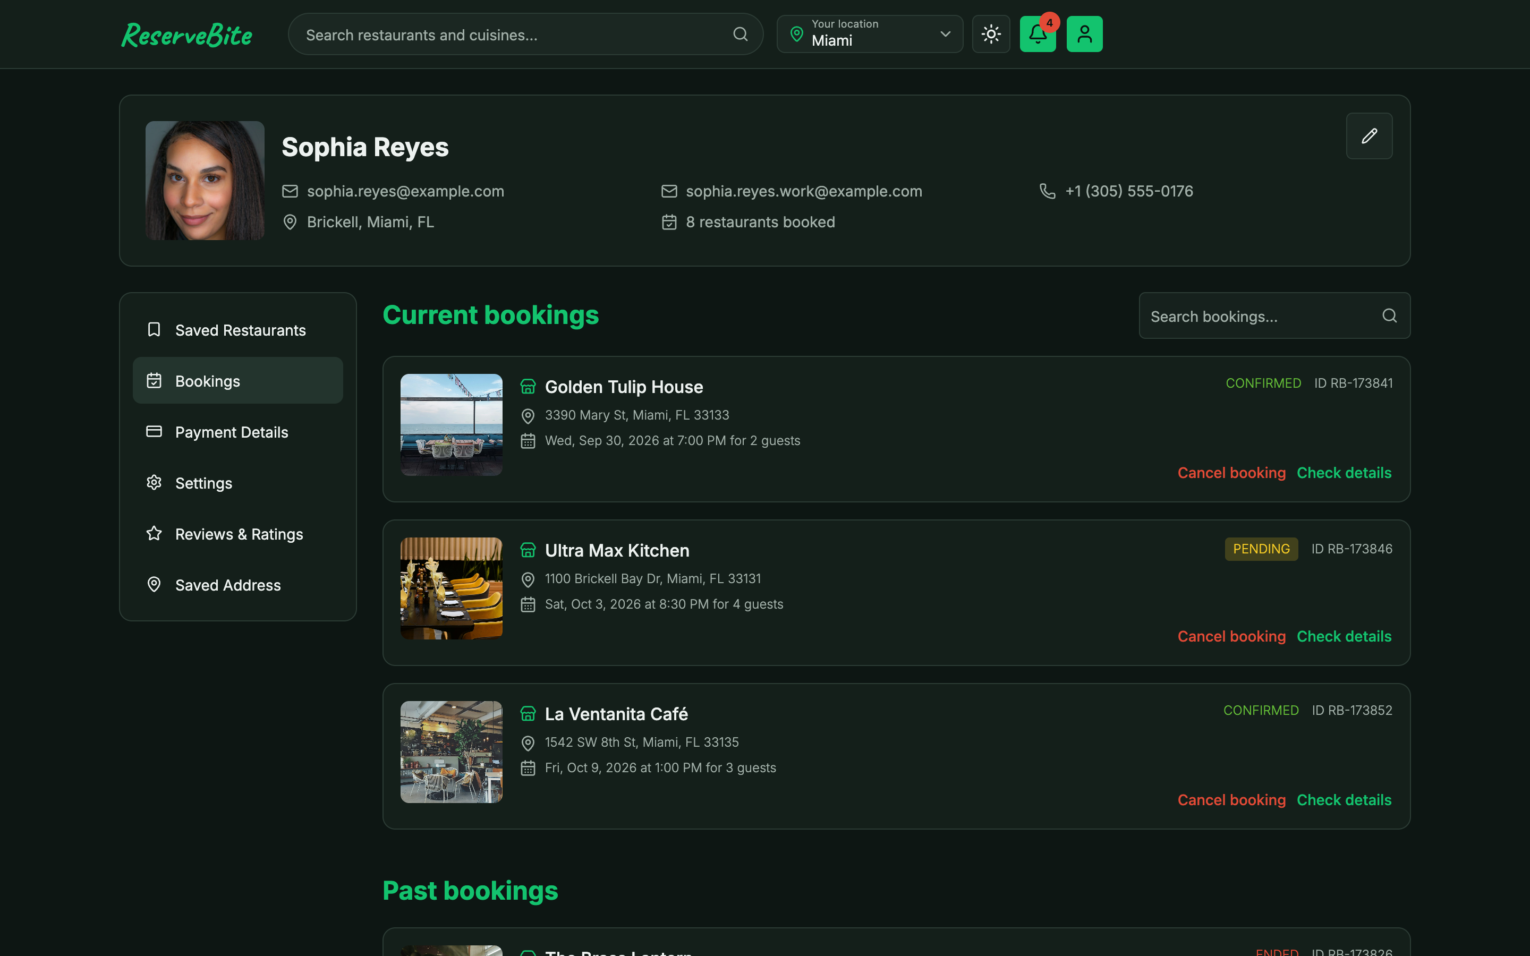Image resolution: width=1530 pixels, height=956 pixels.
Task: Open the Golden Tulip House thumbnail image
Action: (x=452, y=425)
